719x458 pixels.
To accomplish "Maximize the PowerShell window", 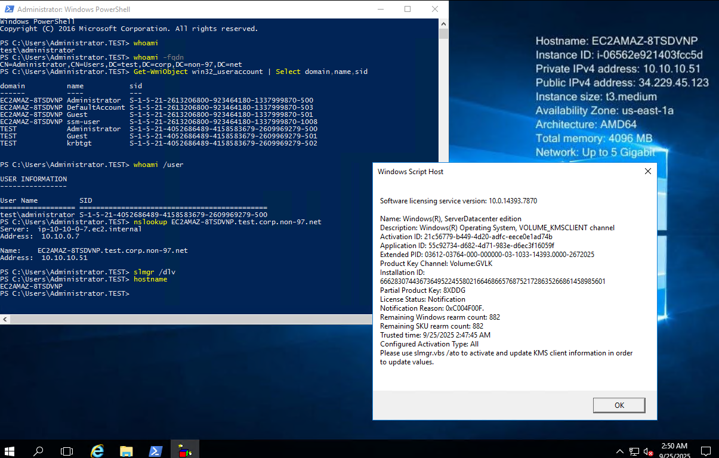I will coord(408,9).
